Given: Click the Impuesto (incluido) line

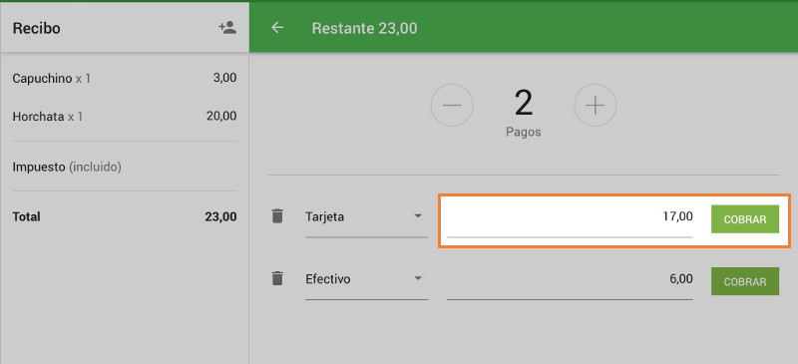Looking at the screenshot, I should [x=67, y=167].
